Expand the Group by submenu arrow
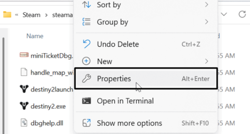 coord(206,22)
